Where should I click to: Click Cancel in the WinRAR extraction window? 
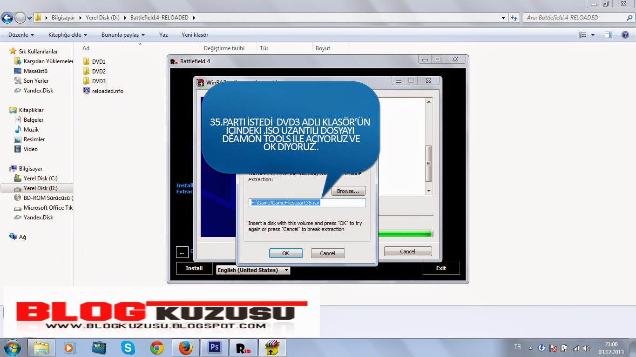408,251
